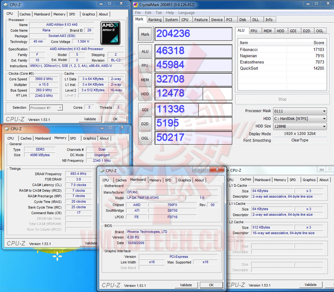Open the HDD drive selection dropdown
Image resolution: width=334 pixels, height=292 pixels.
click(x=300, y=119)
